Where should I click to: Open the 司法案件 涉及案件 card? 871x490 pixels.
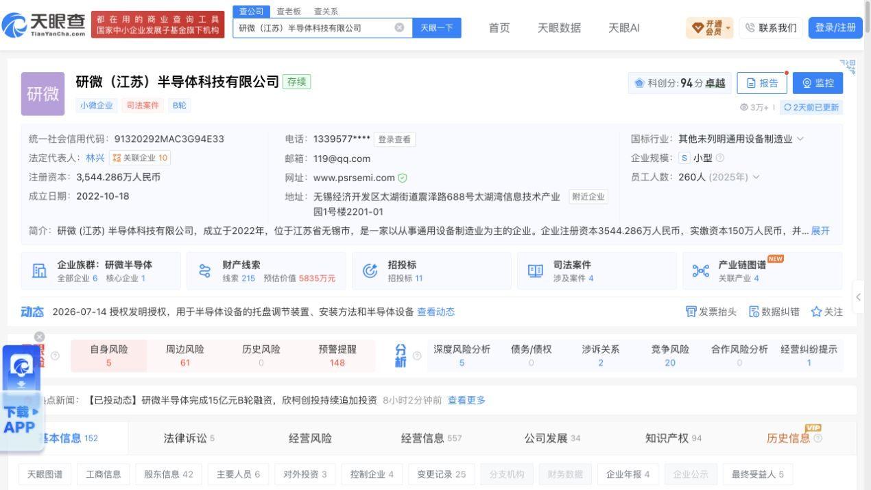tap(597, 271)
